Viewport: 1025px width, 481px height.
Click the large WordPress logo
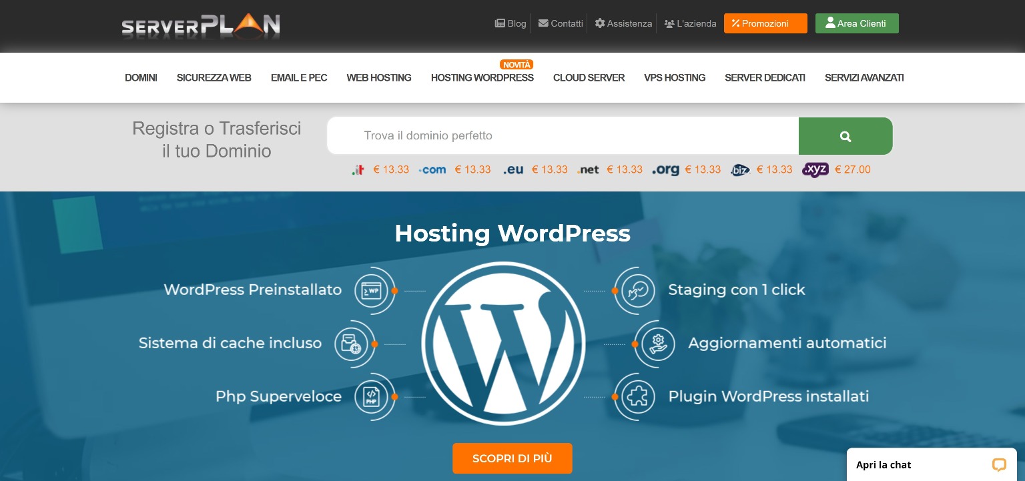click(x=503, y=344)
